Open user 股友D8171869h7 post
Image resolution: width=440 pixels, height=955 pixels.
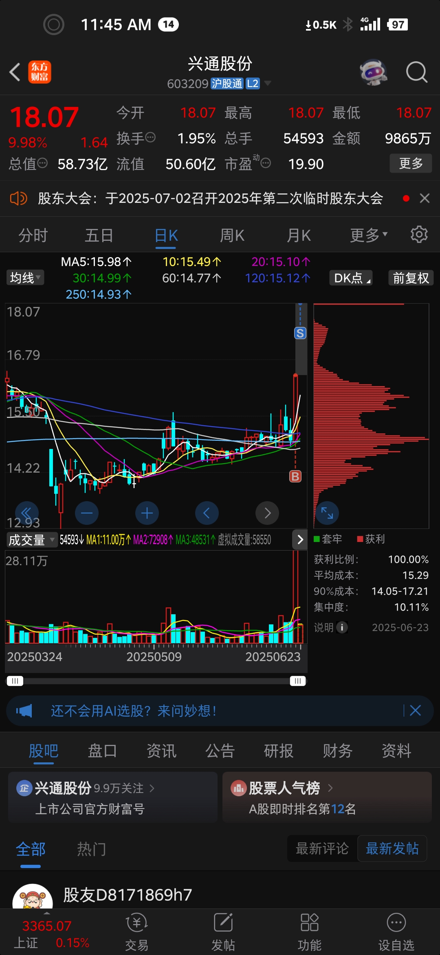128,895
